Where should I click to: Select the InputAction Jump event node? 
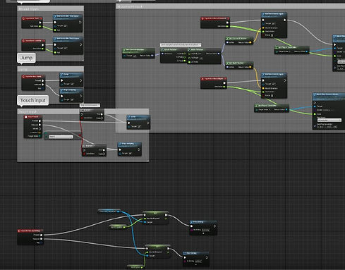coord(33,82)
